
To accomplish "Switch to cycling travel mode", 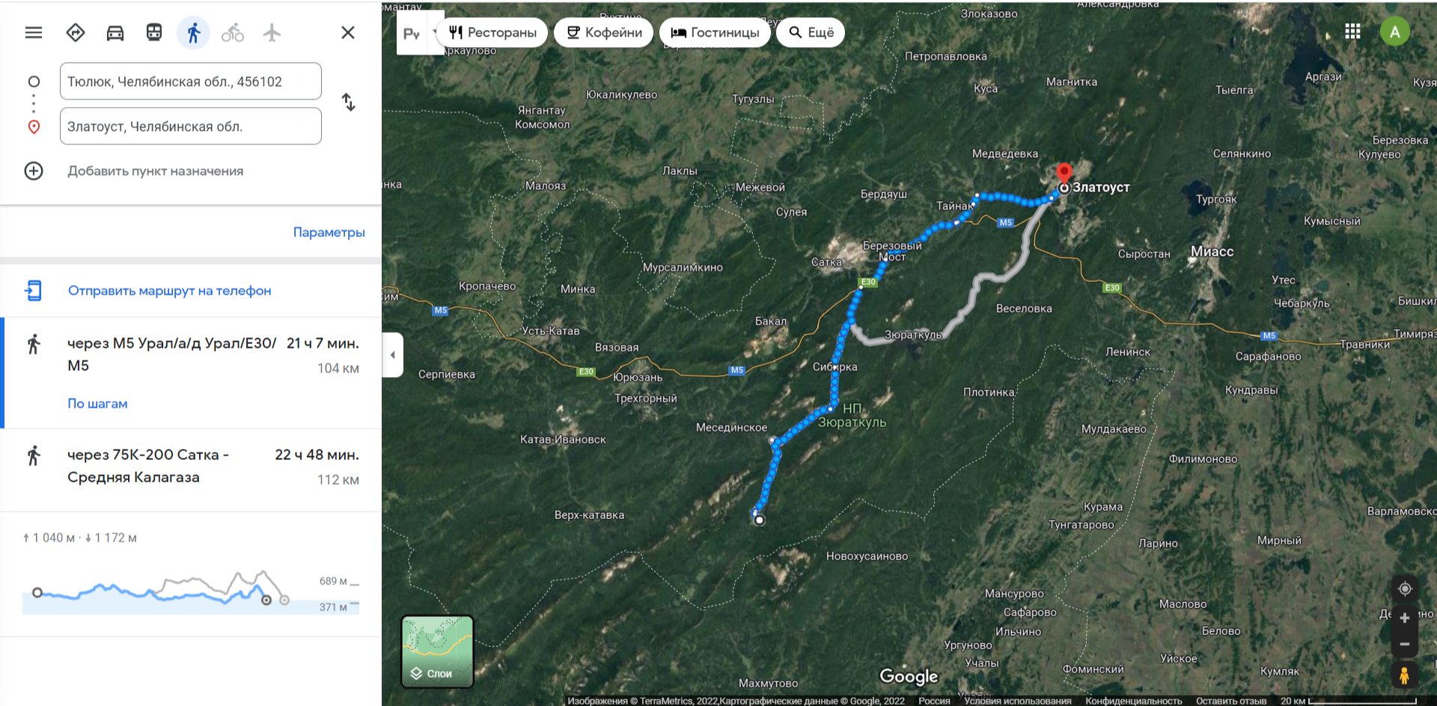I will (233, 33).
